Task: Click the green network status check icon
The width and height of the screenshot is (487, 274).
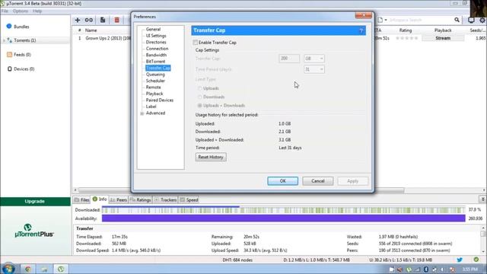Action: (476, 260)
